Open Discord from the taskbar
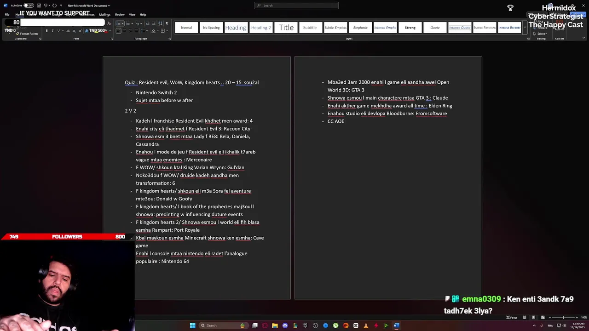The width and height of the screenshot is (589, 331). pos(285,325)
